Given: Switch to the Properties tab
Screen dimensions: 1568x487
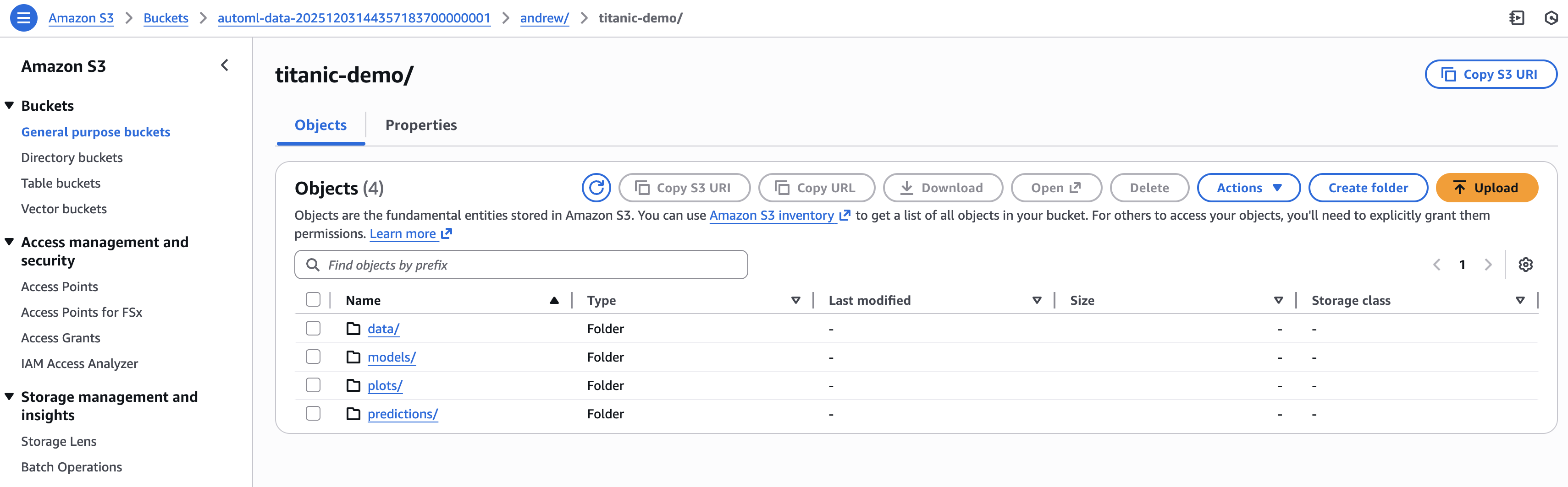Looking at the screenshot, I should click(420, 125).
